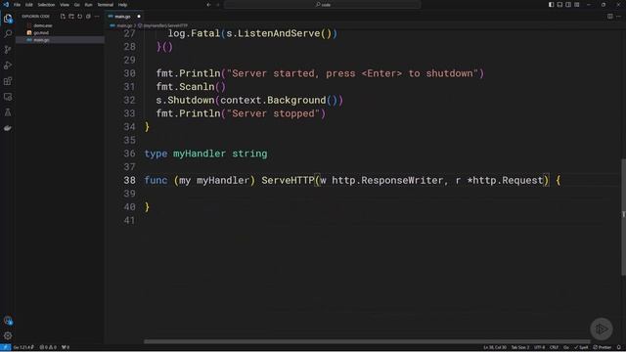Open the Search view in activity bar
This screenshot has width=626, height=352.
pos(8,34)
